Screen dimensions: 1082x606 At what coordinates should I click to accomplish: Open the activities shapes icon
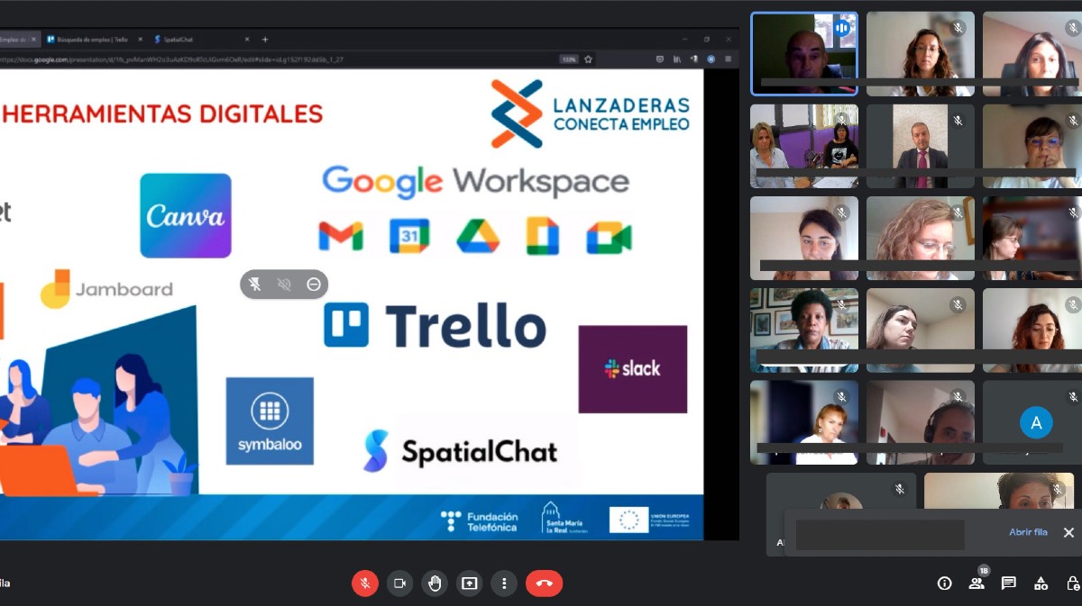(1041, 583)
